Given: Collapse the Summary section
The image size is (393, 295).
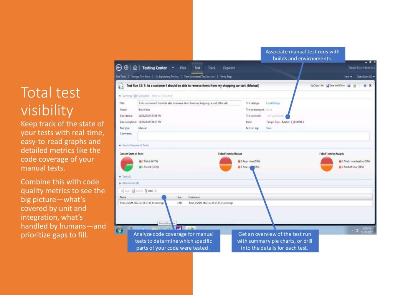Looking at the screenshot, I should click(120, 96).
